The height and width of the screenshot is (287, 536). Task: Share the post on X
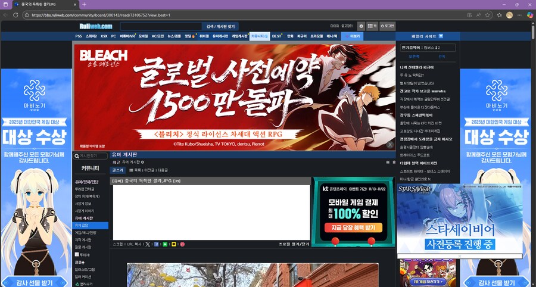pos(148,244)
